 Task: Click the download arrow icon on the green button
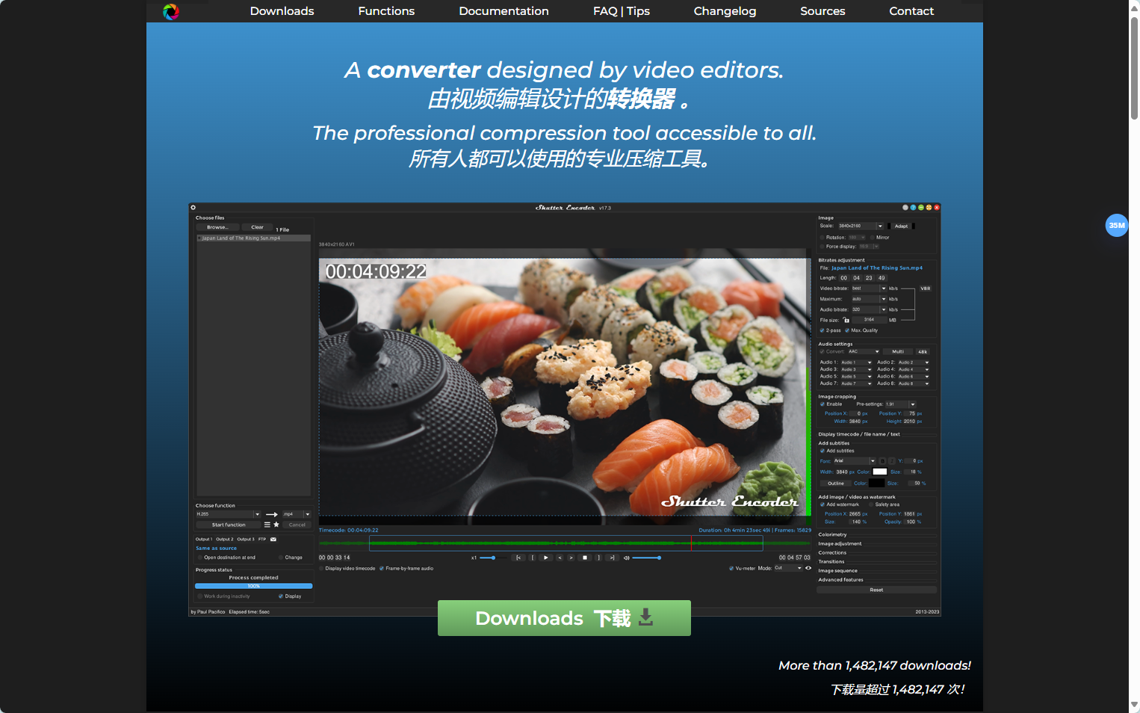click(x=646, y=617)
